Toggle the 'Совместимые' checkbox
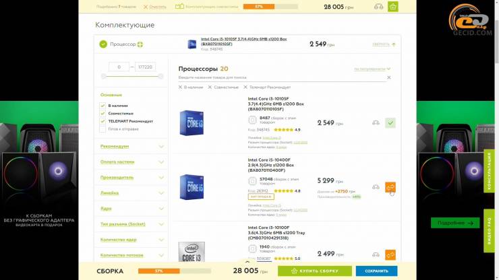Image resolution: width=499 pixels, height=280 pixels. (x=103, y=113)
